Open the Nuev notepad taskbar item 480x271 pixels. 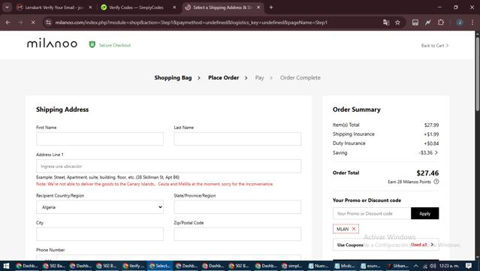pos(318,266)
